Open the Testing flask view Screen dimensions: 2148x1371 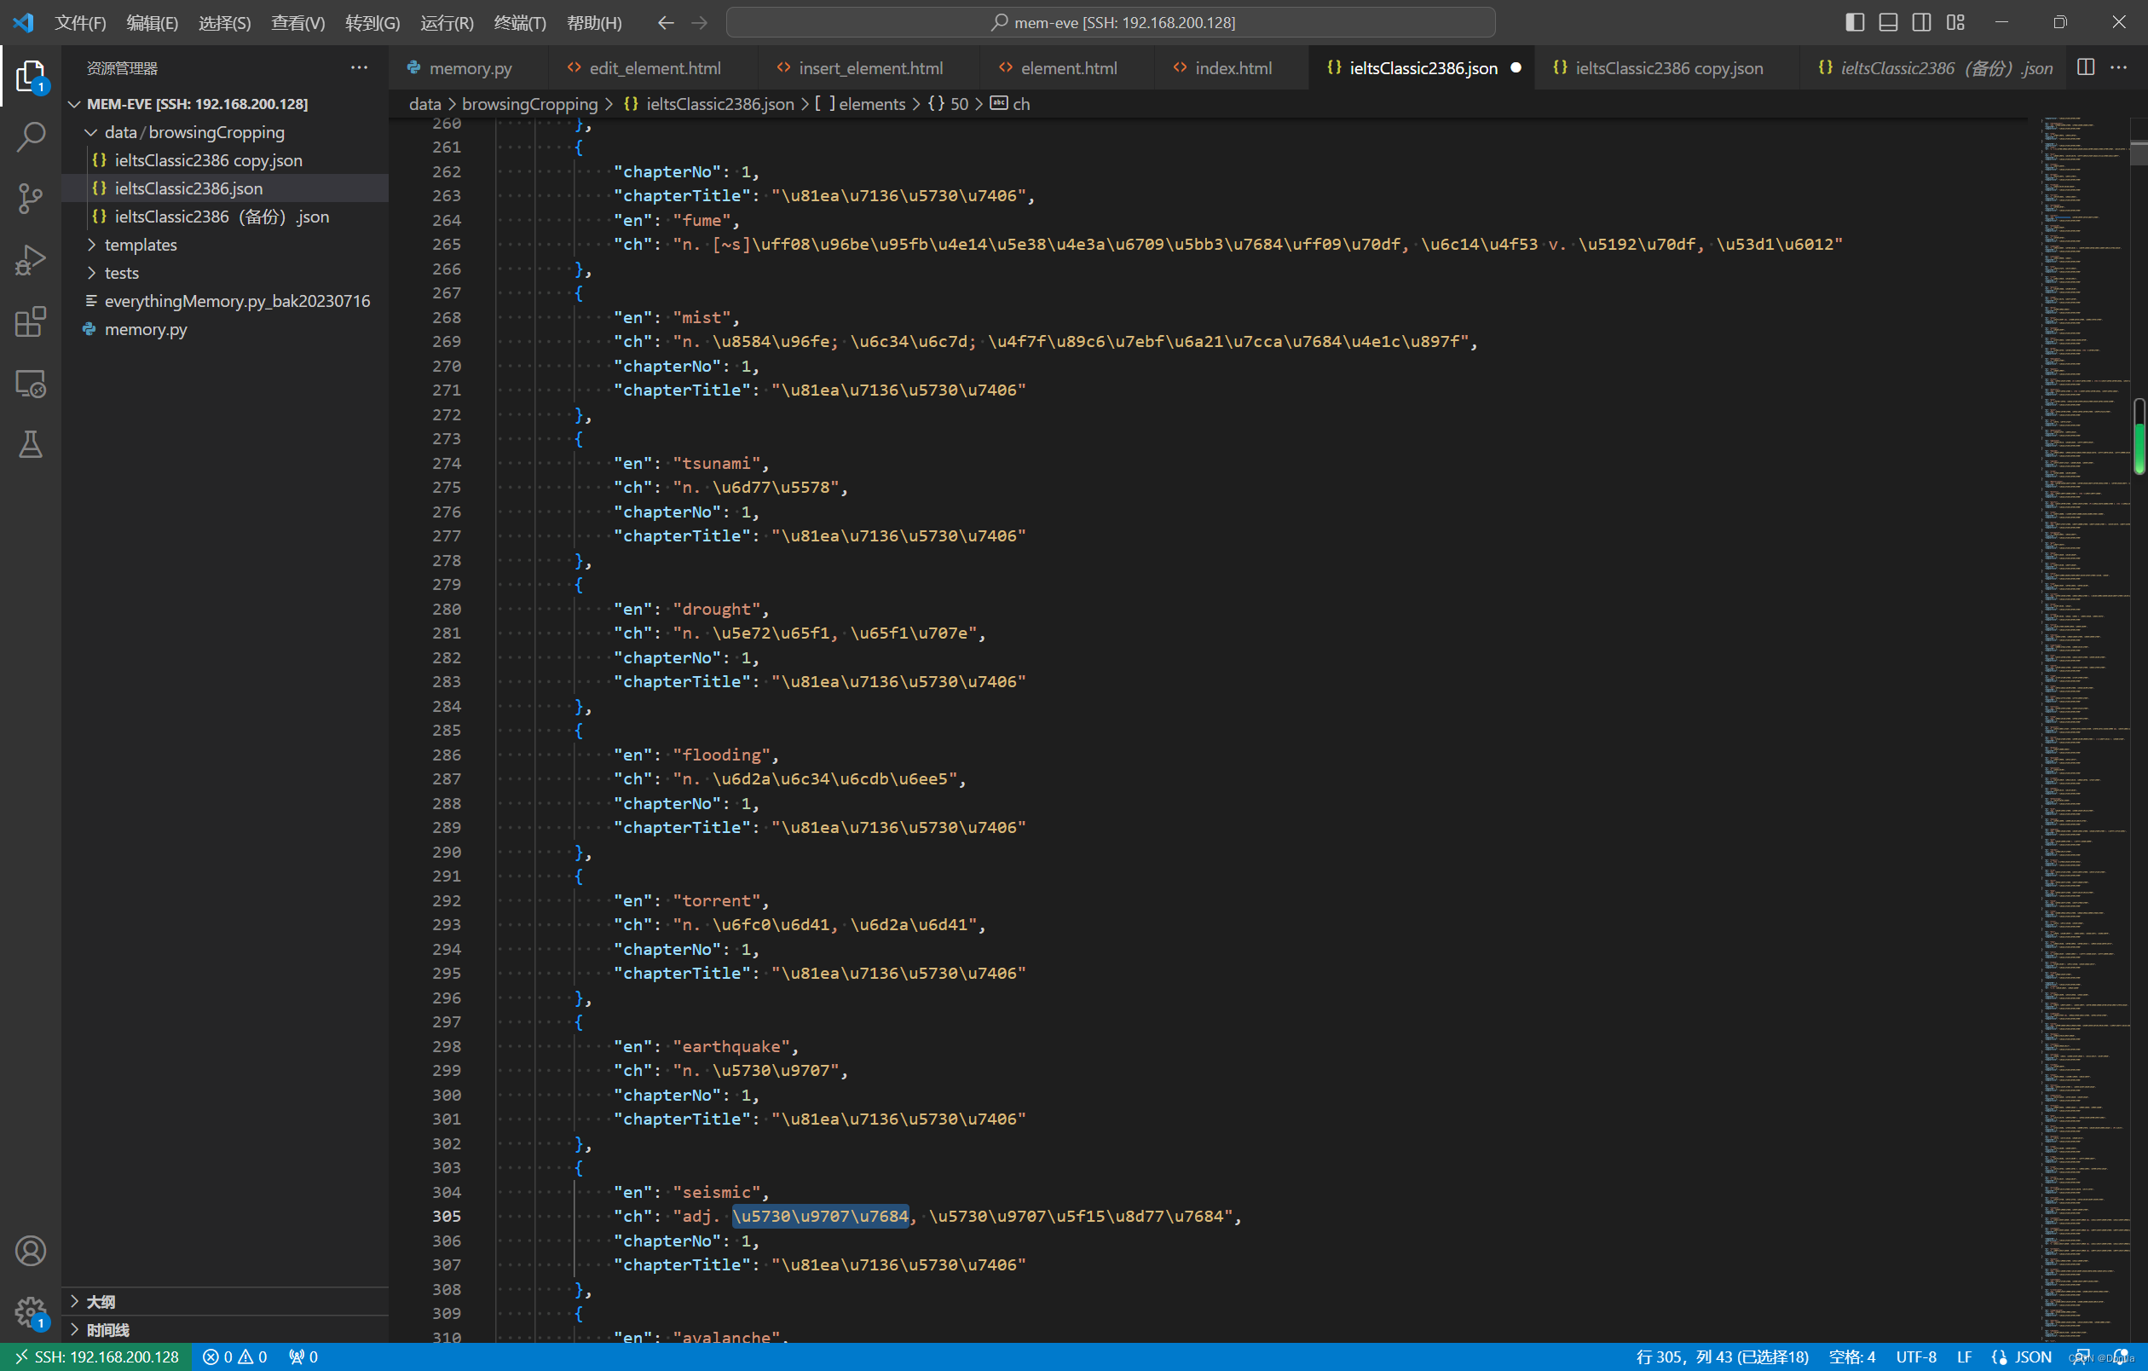click(31, 443)
